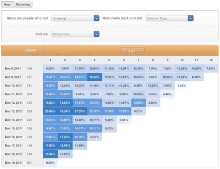Click the 3.28% retention cell

pos(182,86)
